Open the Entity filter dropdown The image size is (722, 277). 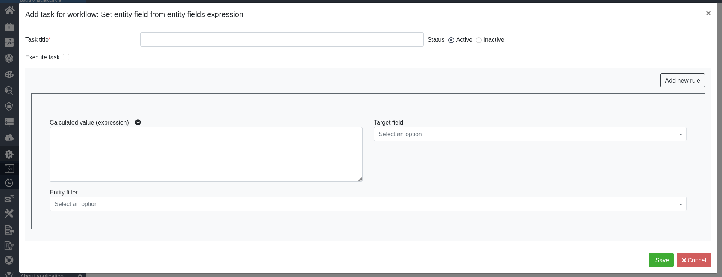pos(368,204)
